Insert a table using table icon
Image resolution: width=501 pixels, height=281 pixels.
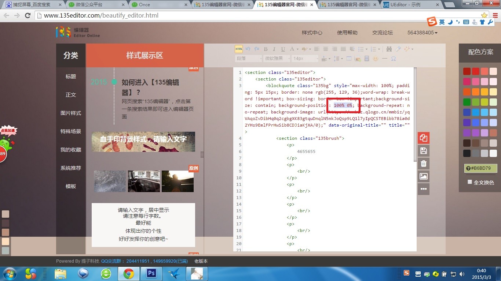349,59
